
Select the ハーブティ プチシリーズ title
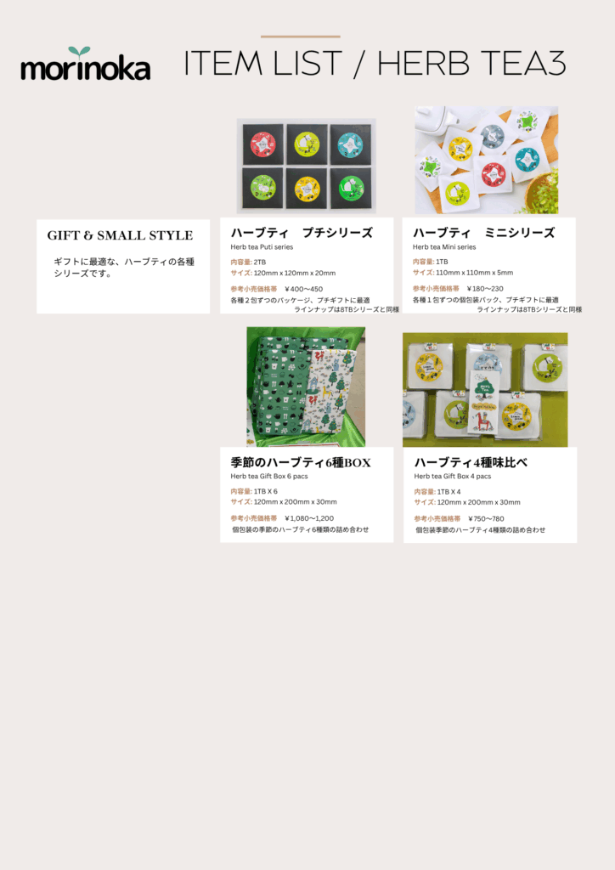[302, 233]
